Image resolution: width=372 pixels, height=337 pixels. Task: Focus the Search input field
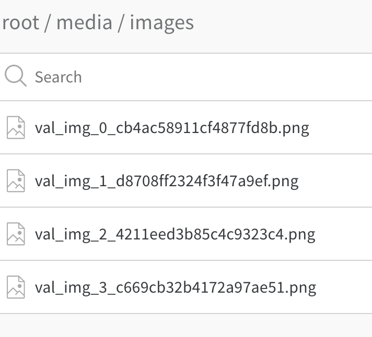coord(186,77)
